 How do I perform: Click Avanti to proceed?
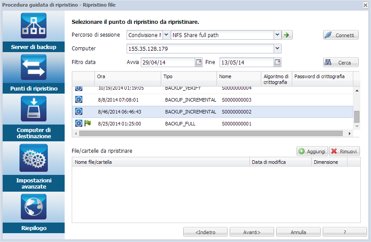[251, 232]
